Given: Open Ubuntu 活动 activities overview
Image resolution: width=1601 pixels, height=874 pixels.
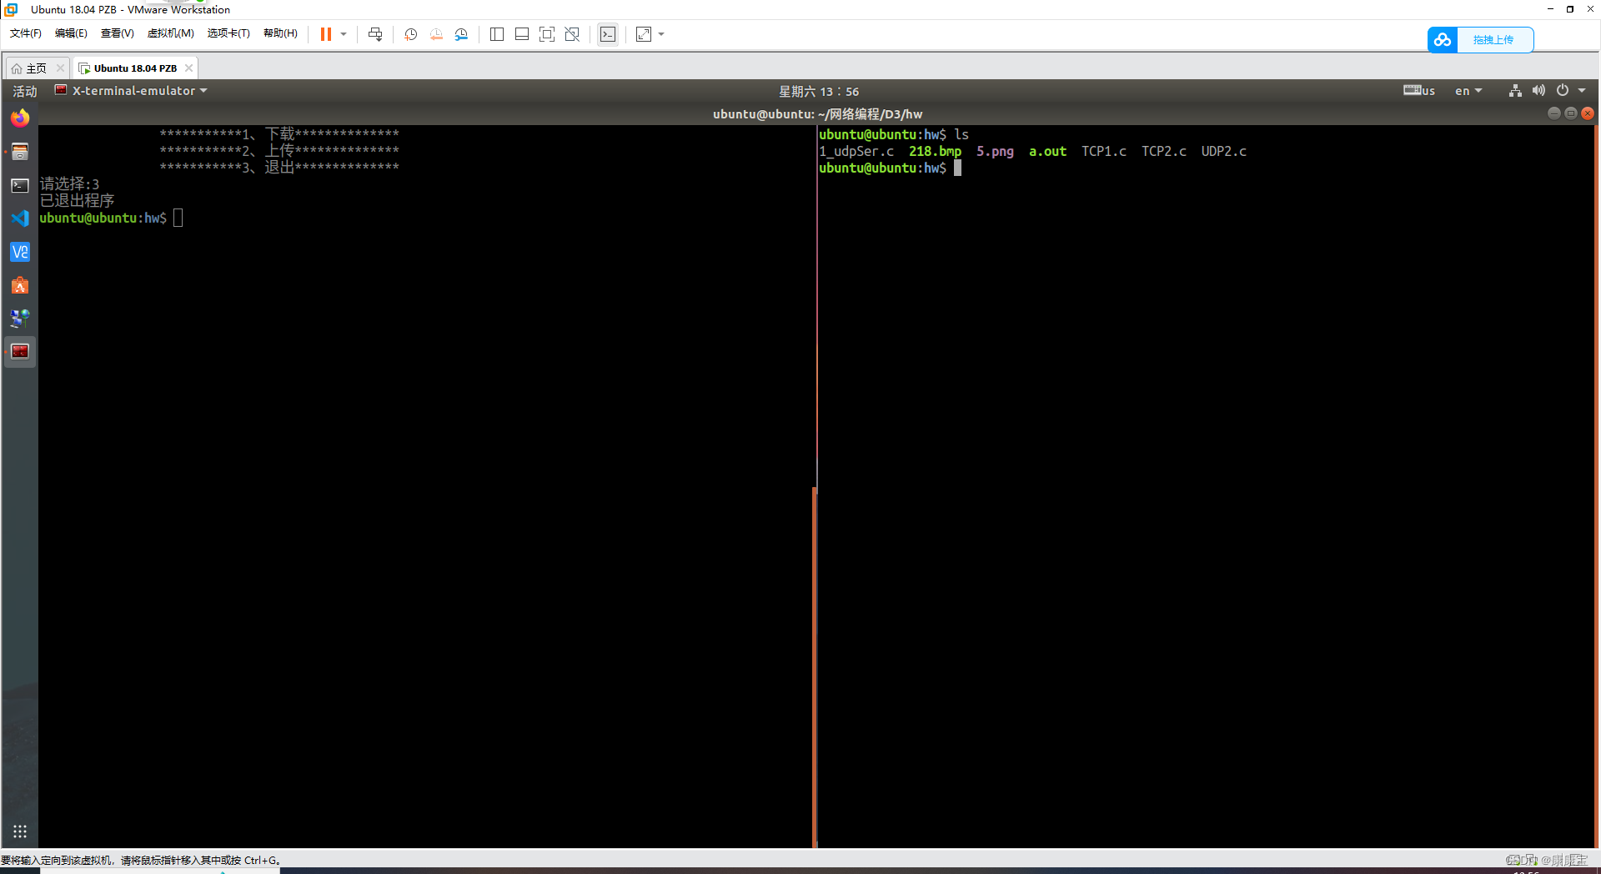Looking at the screenshot, I should click(x=25, y=91).
